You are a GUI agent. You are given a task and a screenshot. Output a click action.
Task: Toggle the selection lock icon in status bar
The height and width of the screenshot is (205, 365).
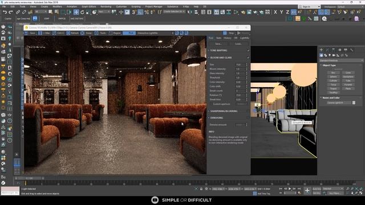[201, 189]
